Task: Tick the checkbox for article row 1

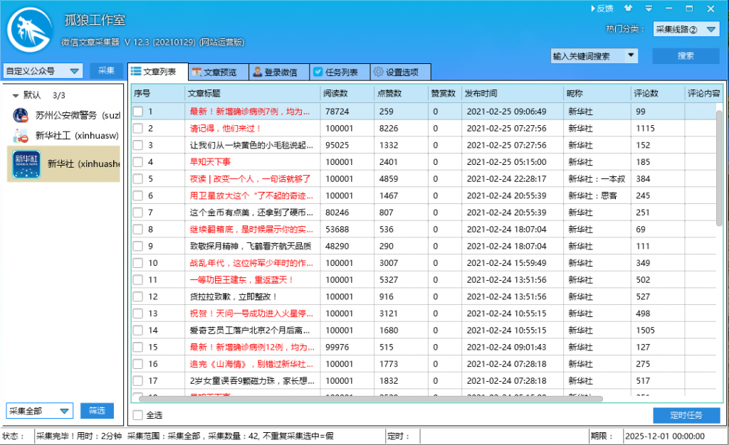Action: (x=138, y=112)
